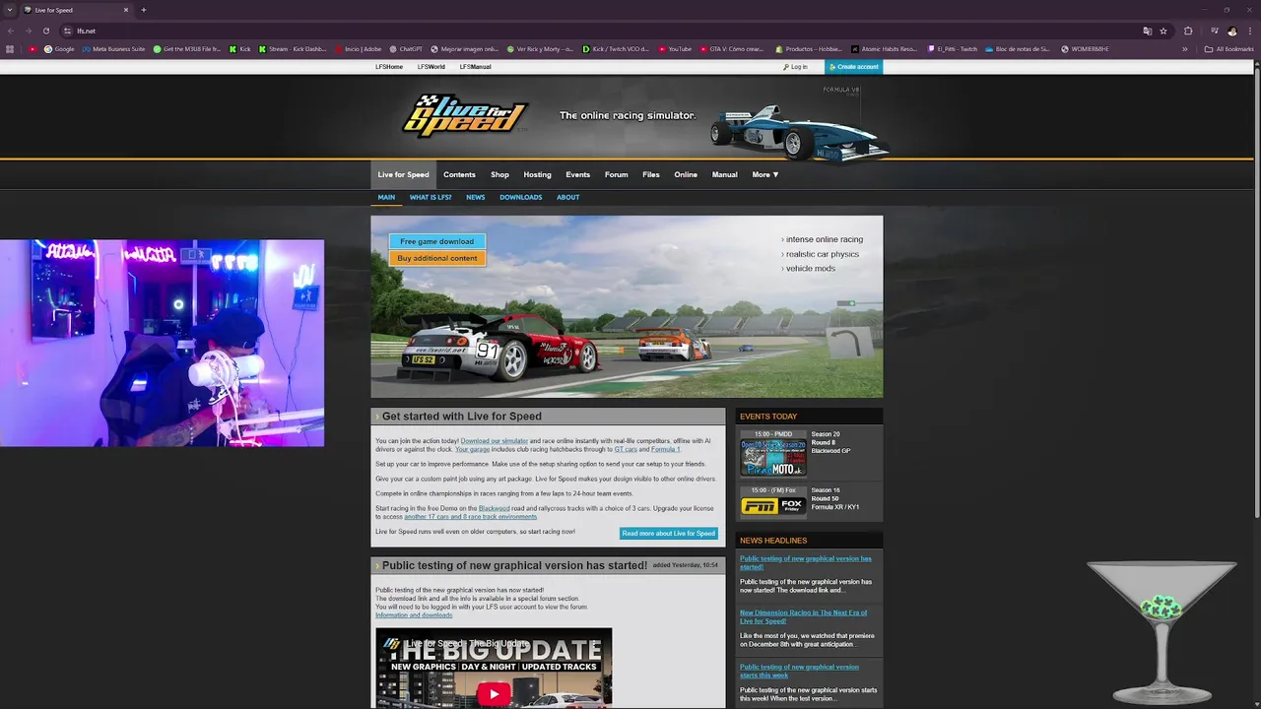Select the Live for Speed nav tab
1261x709 pixels.
click(x=403, y=174)
